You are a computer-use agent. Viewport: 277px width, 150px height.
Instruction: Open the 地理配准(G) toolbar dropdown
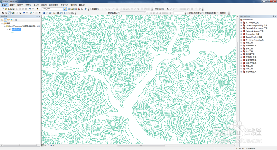[113, 13]
